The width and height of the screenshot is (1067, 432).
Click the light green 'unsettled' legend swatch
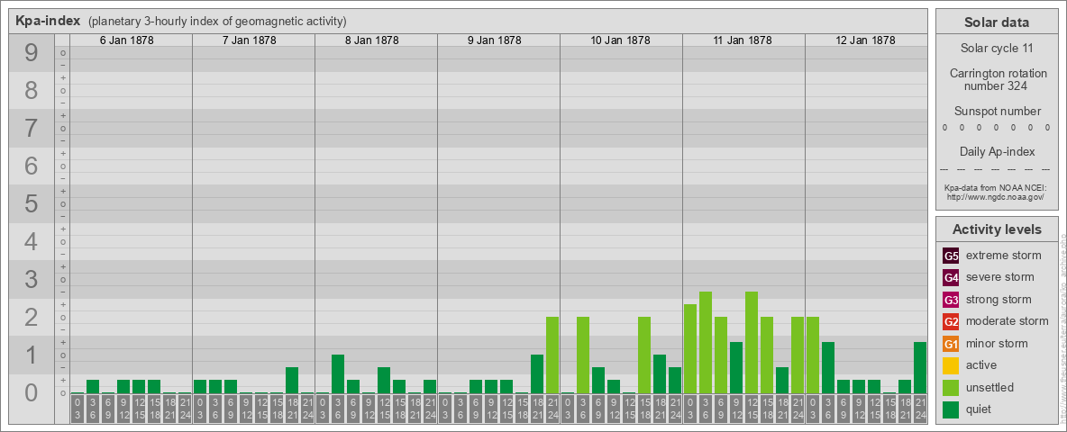click(x=952, y=388)
